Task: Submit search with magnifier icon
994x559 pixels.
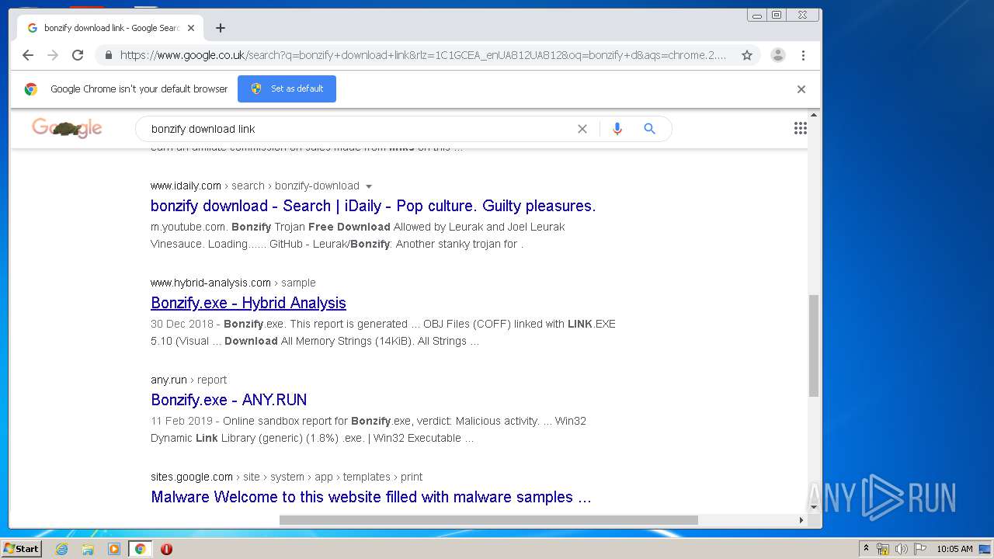Action: click(x=650, y=129)
